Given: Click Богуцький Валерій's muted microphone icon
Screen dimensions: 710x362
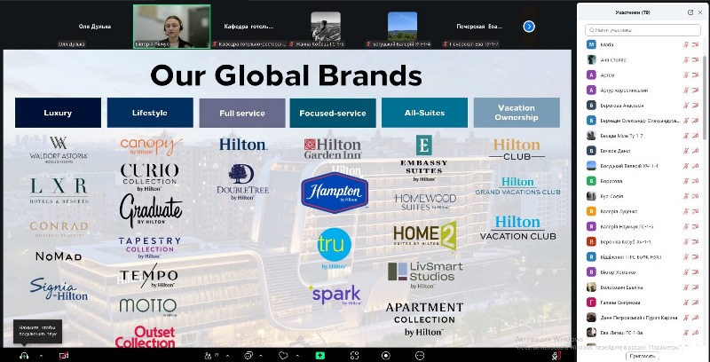Looking at the screenshot, I should point(685,166).
